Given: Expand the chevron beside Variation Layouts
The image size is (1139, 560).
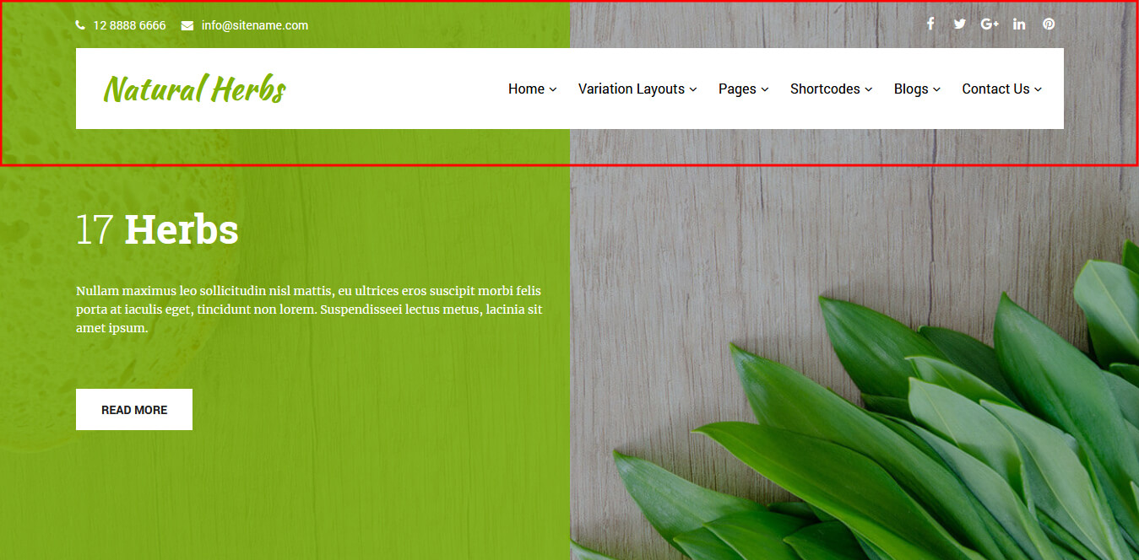Looking at the screenshot, I should (693, 89).
